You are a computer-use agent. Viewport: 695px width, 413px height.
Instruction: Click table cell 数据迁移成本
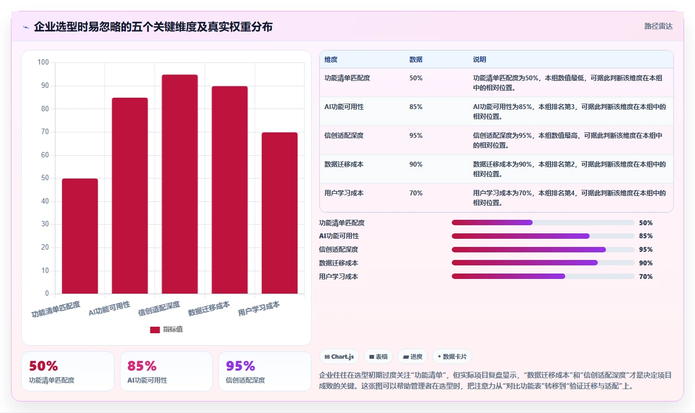click(x=344, y=164)
